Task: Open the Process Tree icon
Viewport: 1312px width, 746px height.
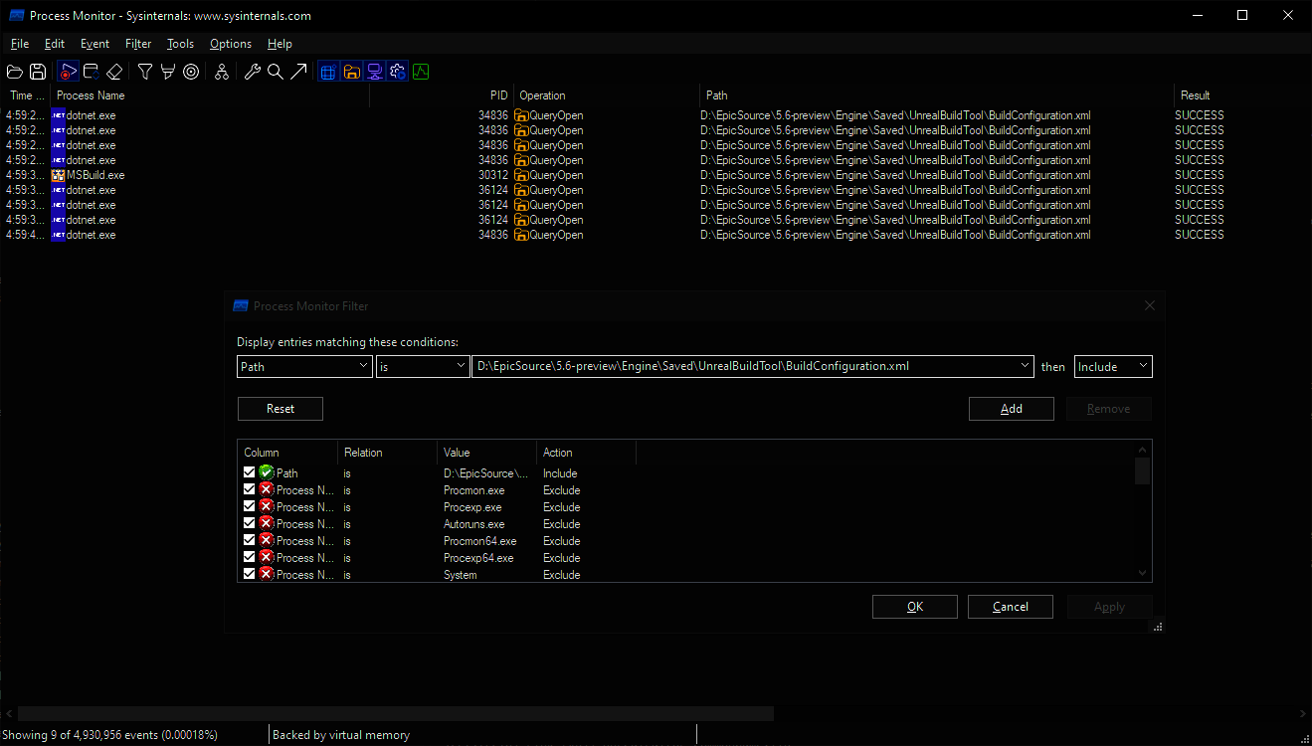Action: click(222, 72)
